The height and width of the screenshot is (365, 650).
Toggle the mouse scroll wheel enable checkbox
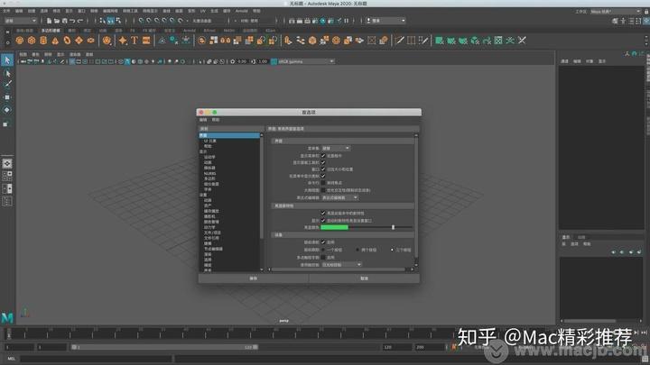click(x=323, y=242)
